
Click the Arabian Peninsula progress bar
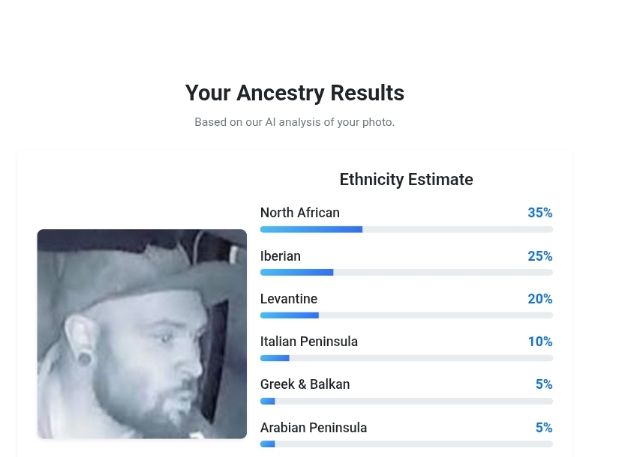(407, 444)
